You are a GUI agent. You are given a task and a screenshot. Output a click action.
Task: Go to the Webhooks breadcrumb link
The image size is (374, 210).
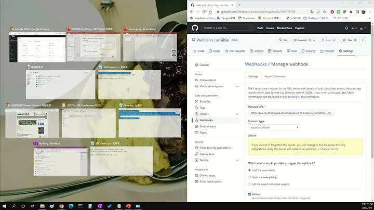coord(256,64)
